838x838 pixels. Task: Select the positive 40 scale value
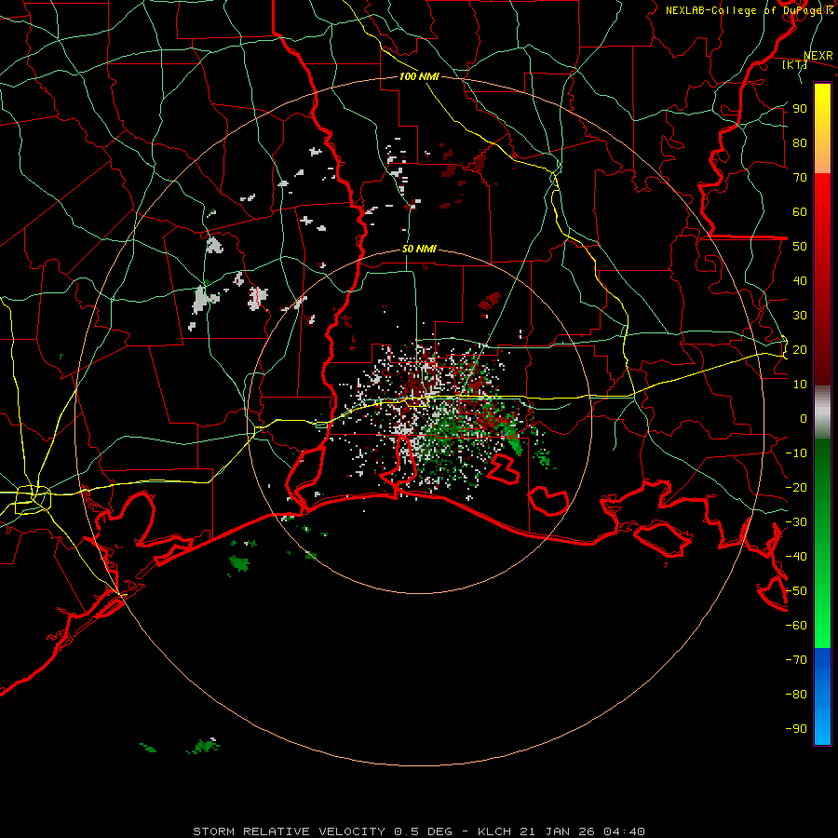tap(800, 280)
